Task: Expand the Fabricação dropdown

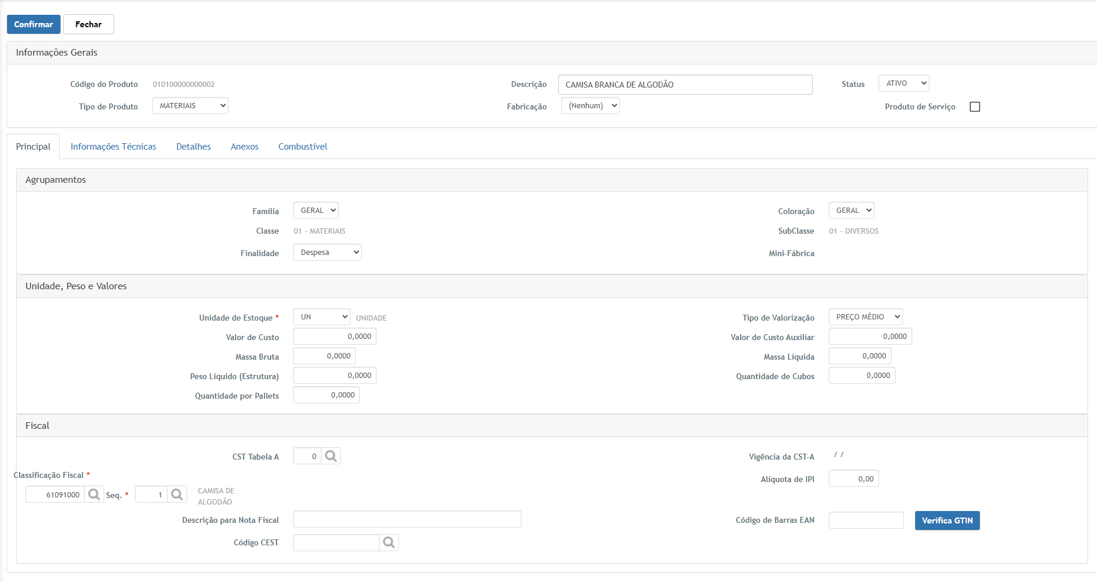Action: 590,106
